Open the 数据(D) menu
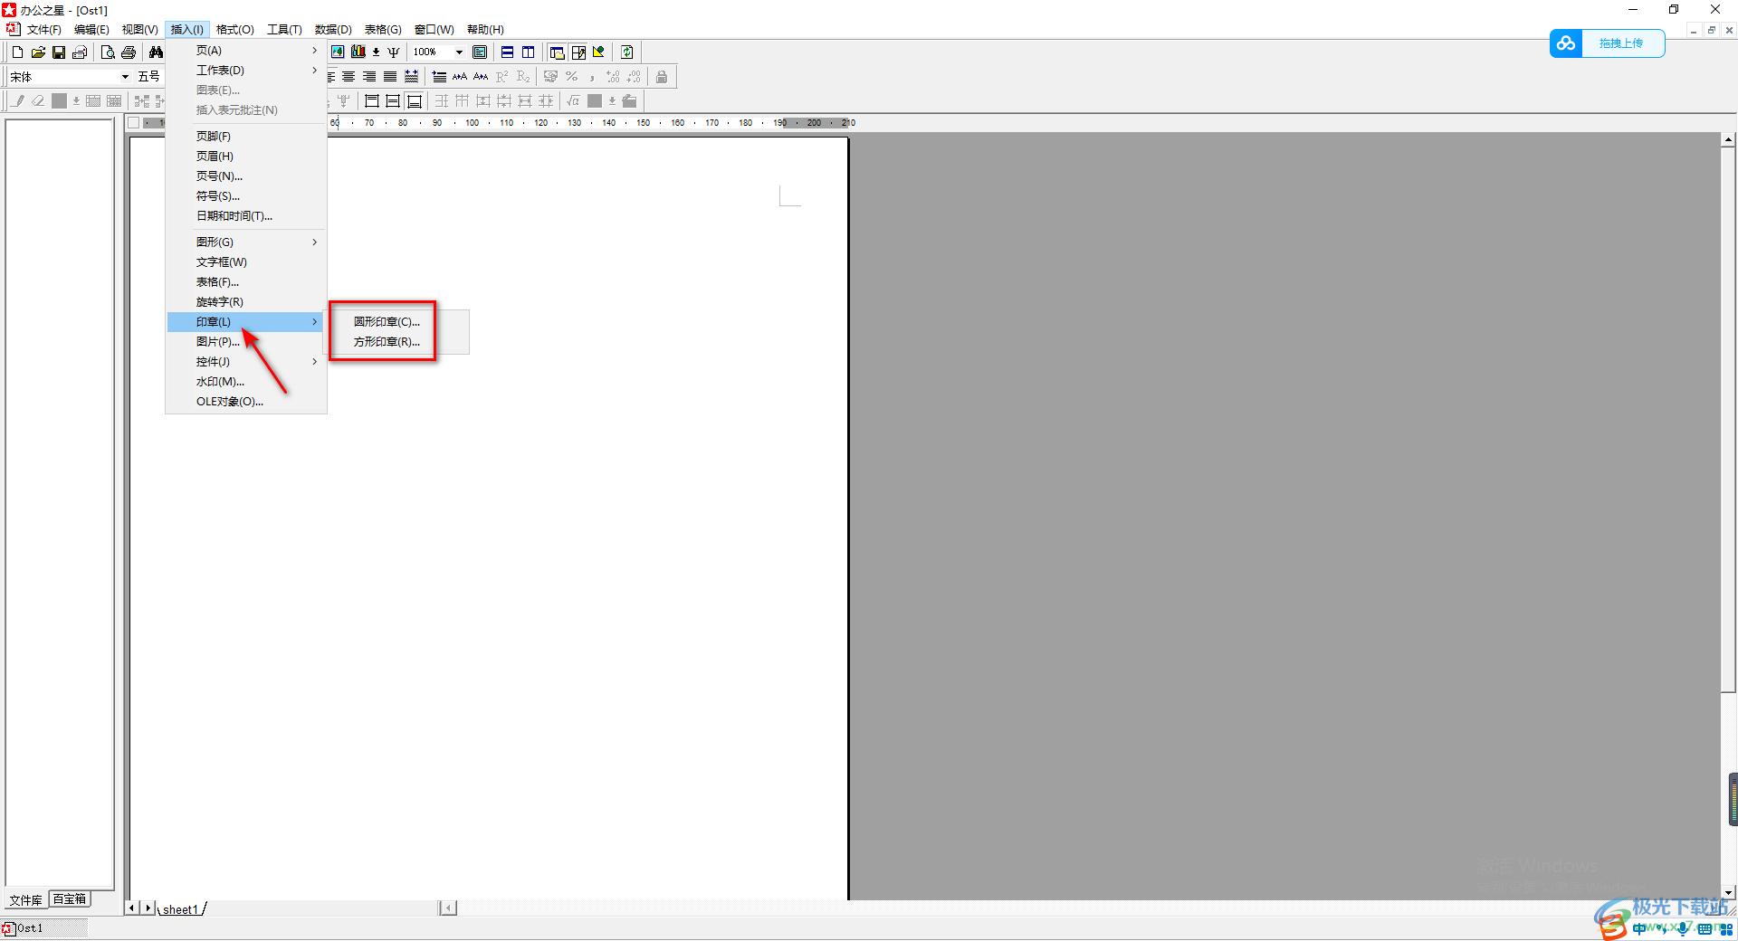Viewport: 1738px width, 941px height. [x=333, y=30]
